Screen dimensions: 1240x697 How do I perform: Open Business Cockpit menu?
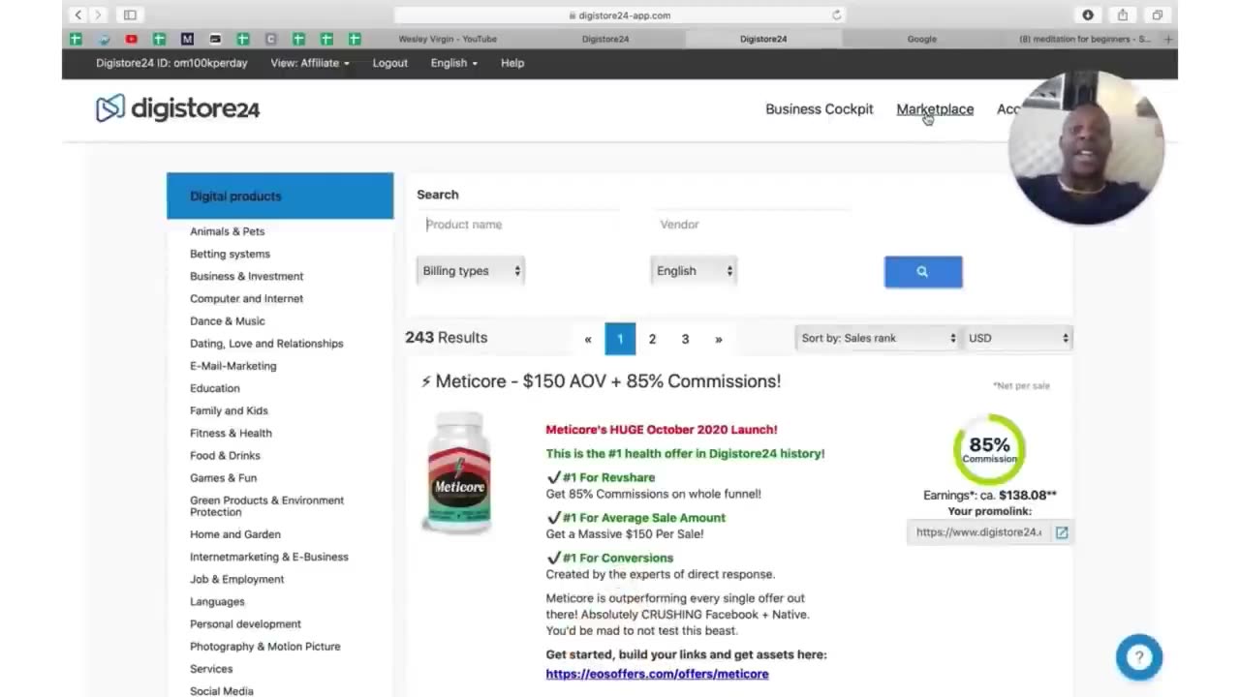820,109
